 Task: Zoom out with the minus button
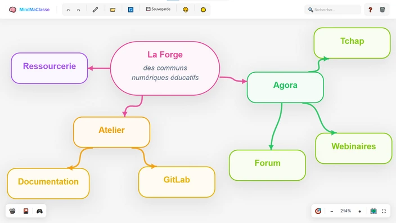coord(332,211)
